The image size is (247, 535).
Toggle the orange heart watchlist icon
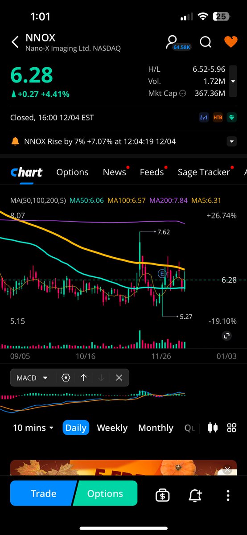[231, 42]
